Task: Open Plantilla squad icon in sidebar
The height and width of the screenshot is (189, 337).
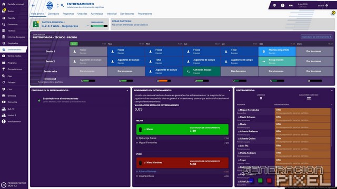Action: click(x=4, y=18)
